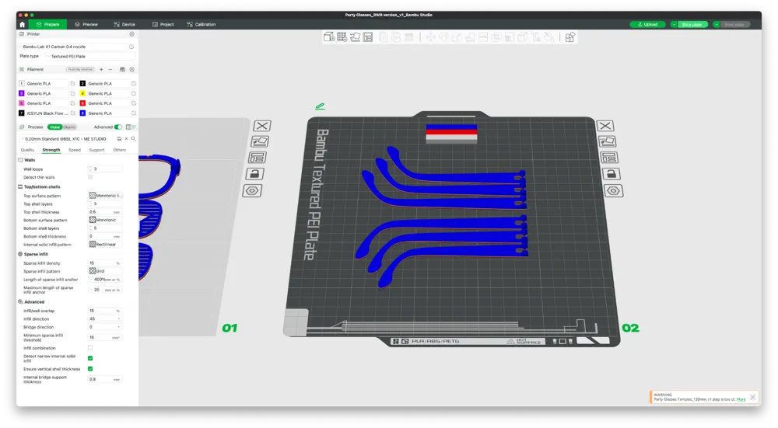Click the Slice plate button
The height and width of the screenshot is (428, 778).
click(x=692, y=24)
